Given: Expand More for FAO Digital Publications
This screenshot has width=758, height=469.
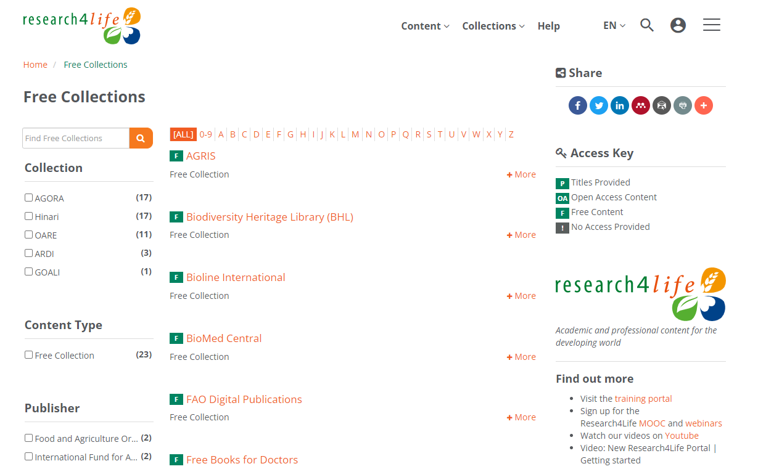Looking at the screenshot, I should pos(521,417).
